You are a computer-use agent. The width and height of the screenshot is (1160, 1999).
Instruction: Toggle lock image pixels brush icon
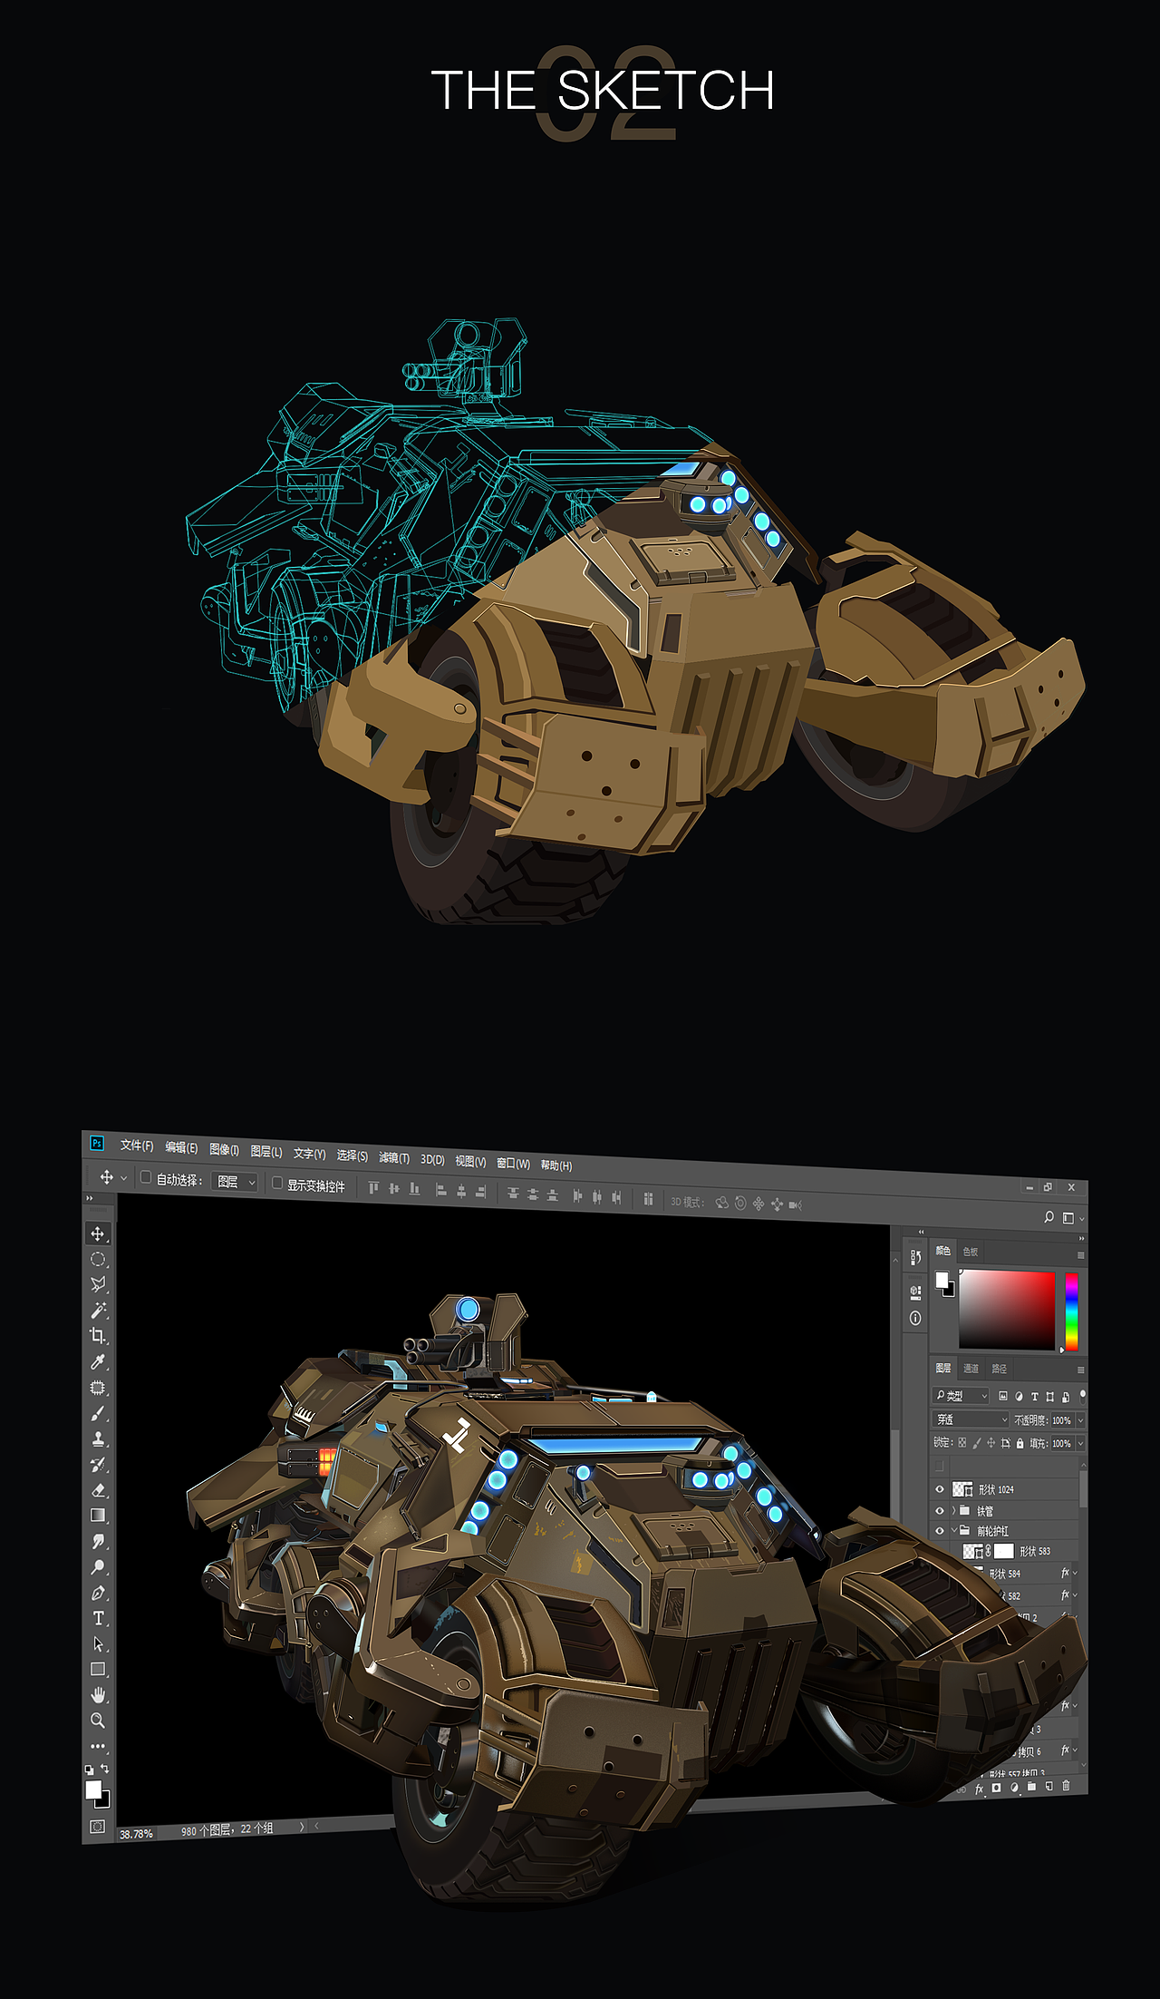pyautogui.click(x=977, y=1443)
